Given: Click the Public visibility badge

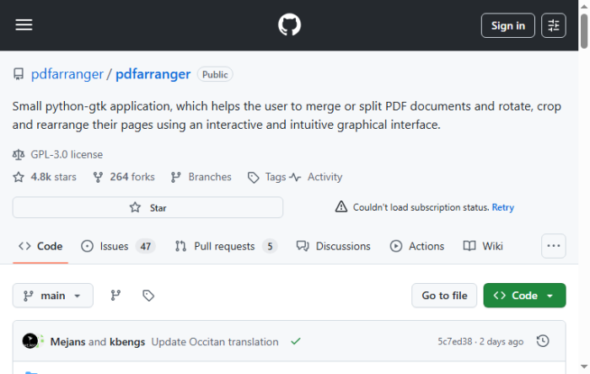Looking at the screenshot, I should (215, 74).
